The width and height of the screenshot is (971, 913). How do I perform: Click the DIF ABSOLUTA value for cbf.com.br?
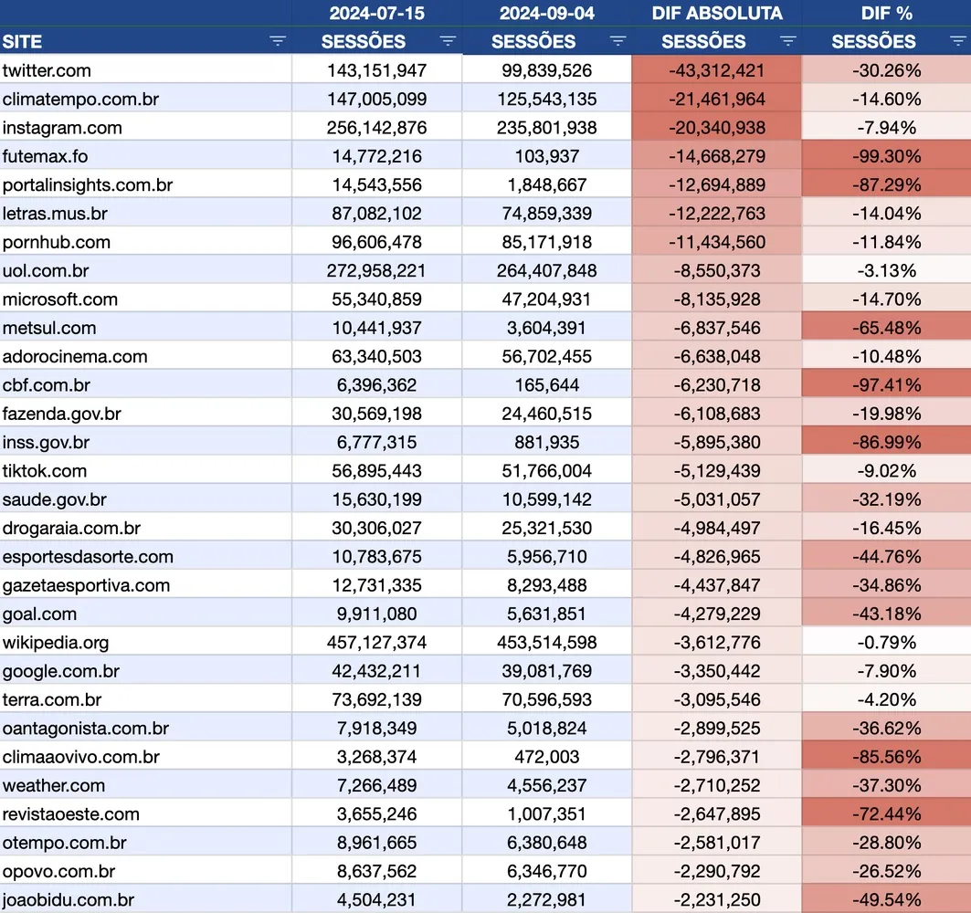716,384
